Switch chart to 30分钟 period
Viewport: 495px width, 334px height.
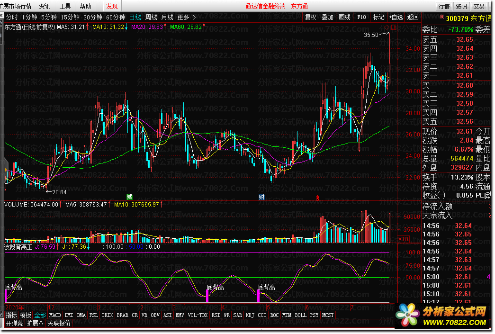pos(93,18)
